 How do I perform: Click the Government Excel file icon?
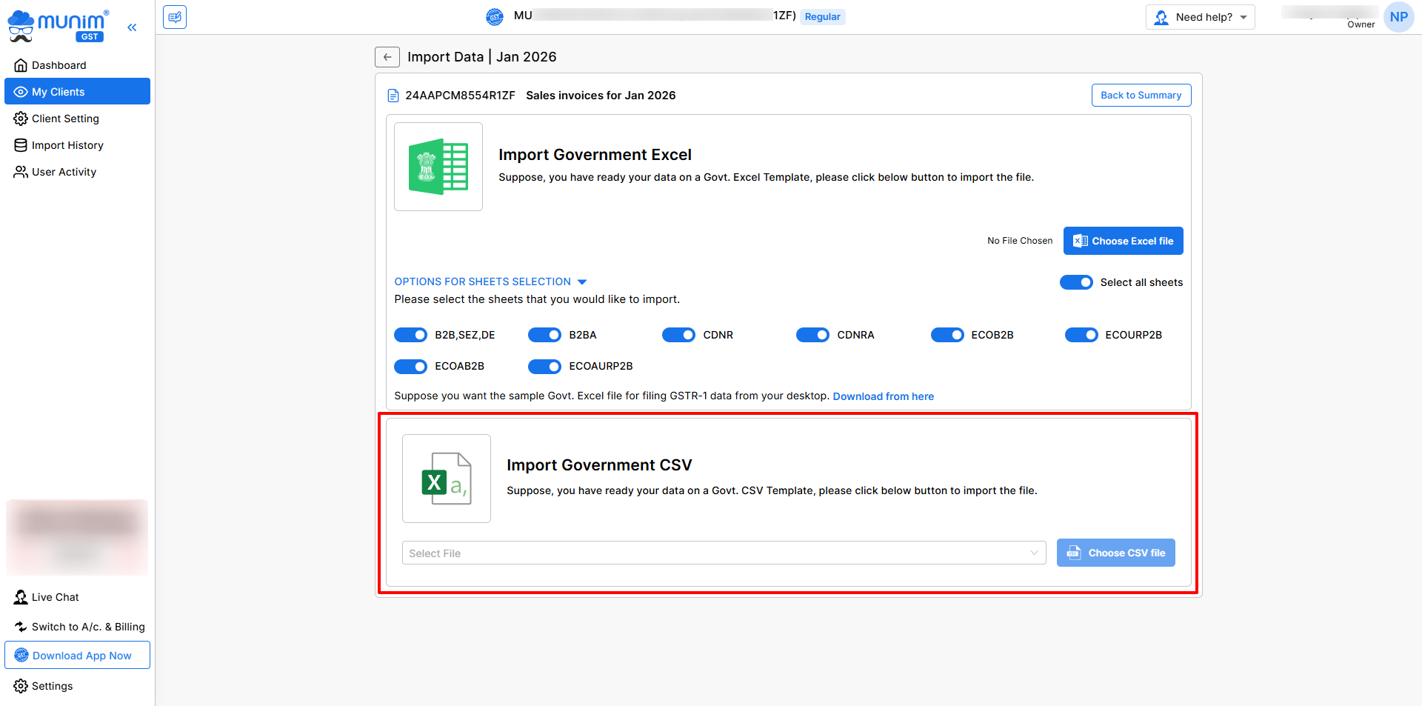coord(438,167)
